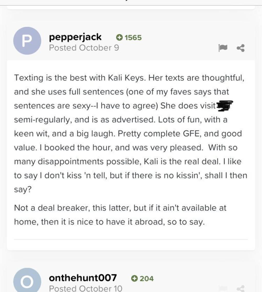
Task: Open pepperjack's profile via the P avatar
Action: tap(27, 41)
